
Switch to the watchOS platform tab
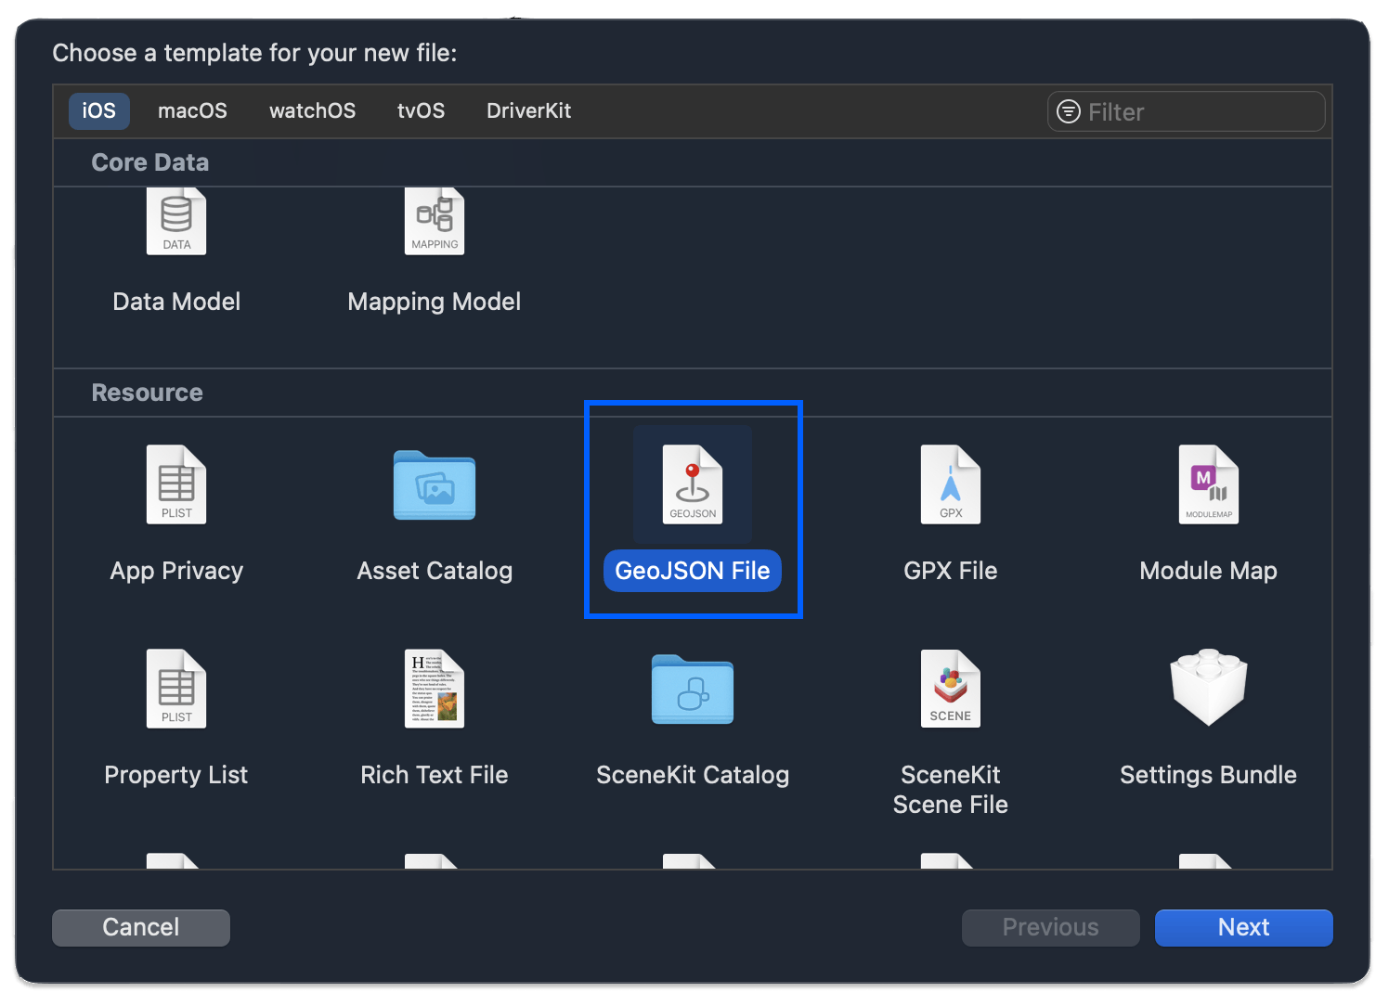[x=313, y=110]
